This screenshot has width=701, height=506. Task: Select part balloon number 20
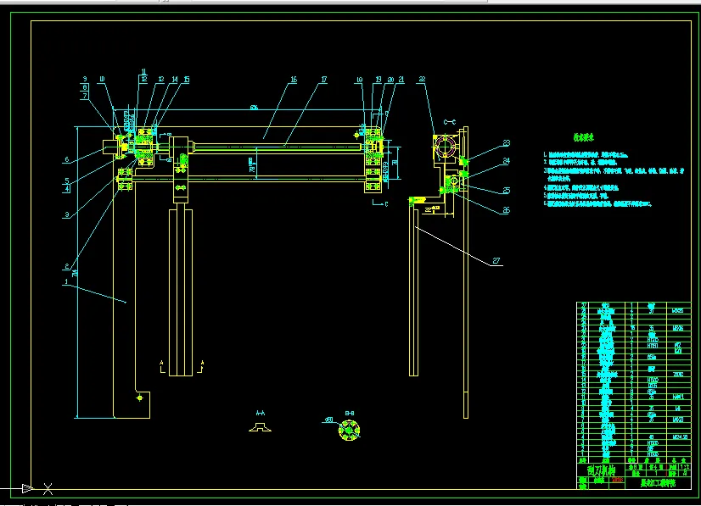tap(390, 80)
